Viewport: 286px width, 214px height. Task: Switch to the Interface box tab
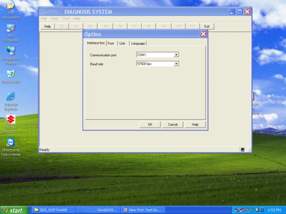96,43
